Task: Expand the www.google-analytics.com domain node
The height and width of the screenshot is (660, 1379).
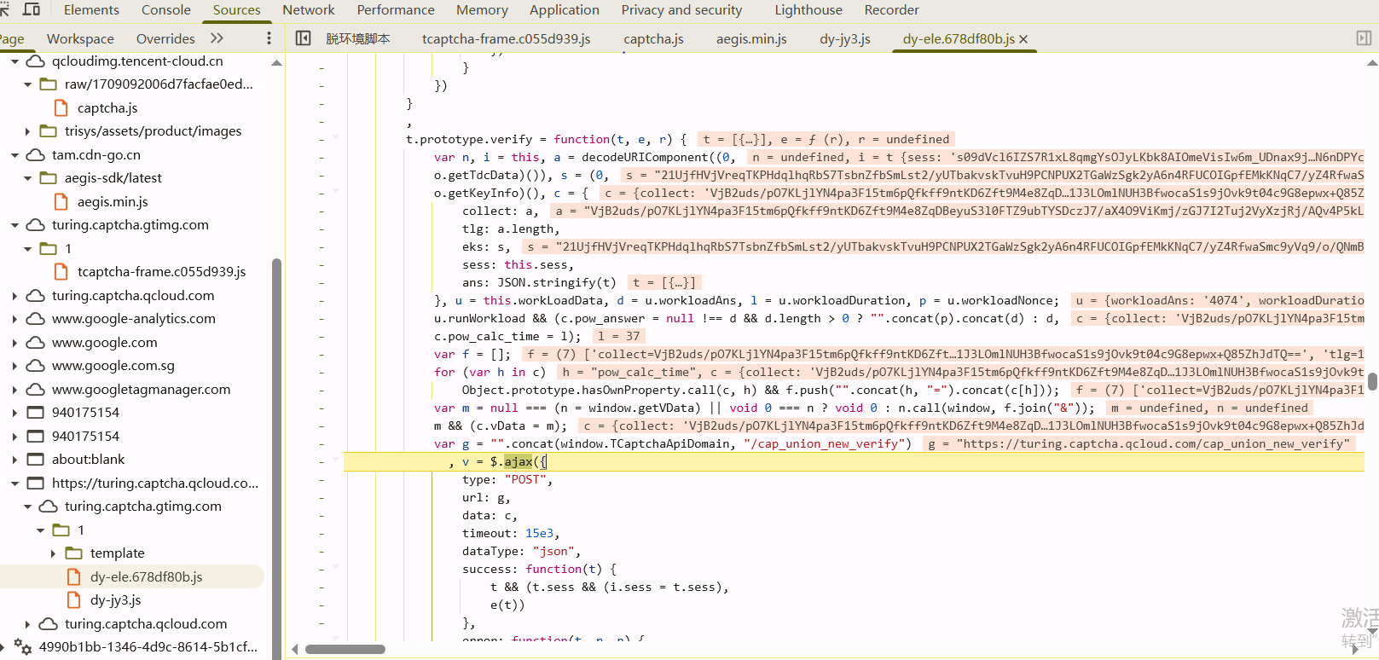Action: coord(14,319)
